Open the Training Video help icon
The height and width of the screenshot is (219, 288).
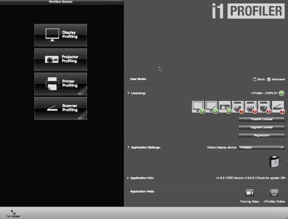coord(249,192)
